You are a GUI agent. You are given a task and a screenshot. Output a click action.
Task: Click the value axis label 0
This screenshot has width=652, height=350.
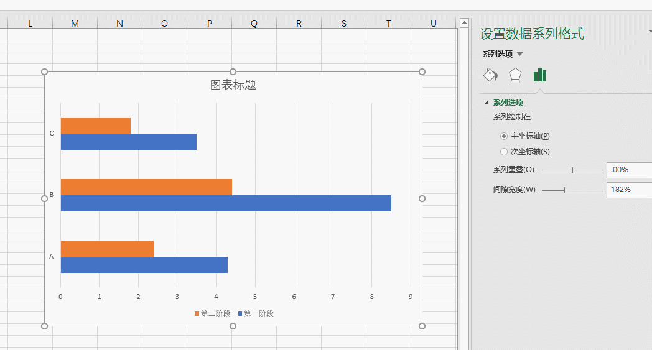(61, 297)
